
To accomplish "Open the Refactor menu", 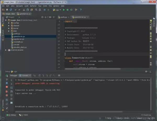I will (33, 6).
